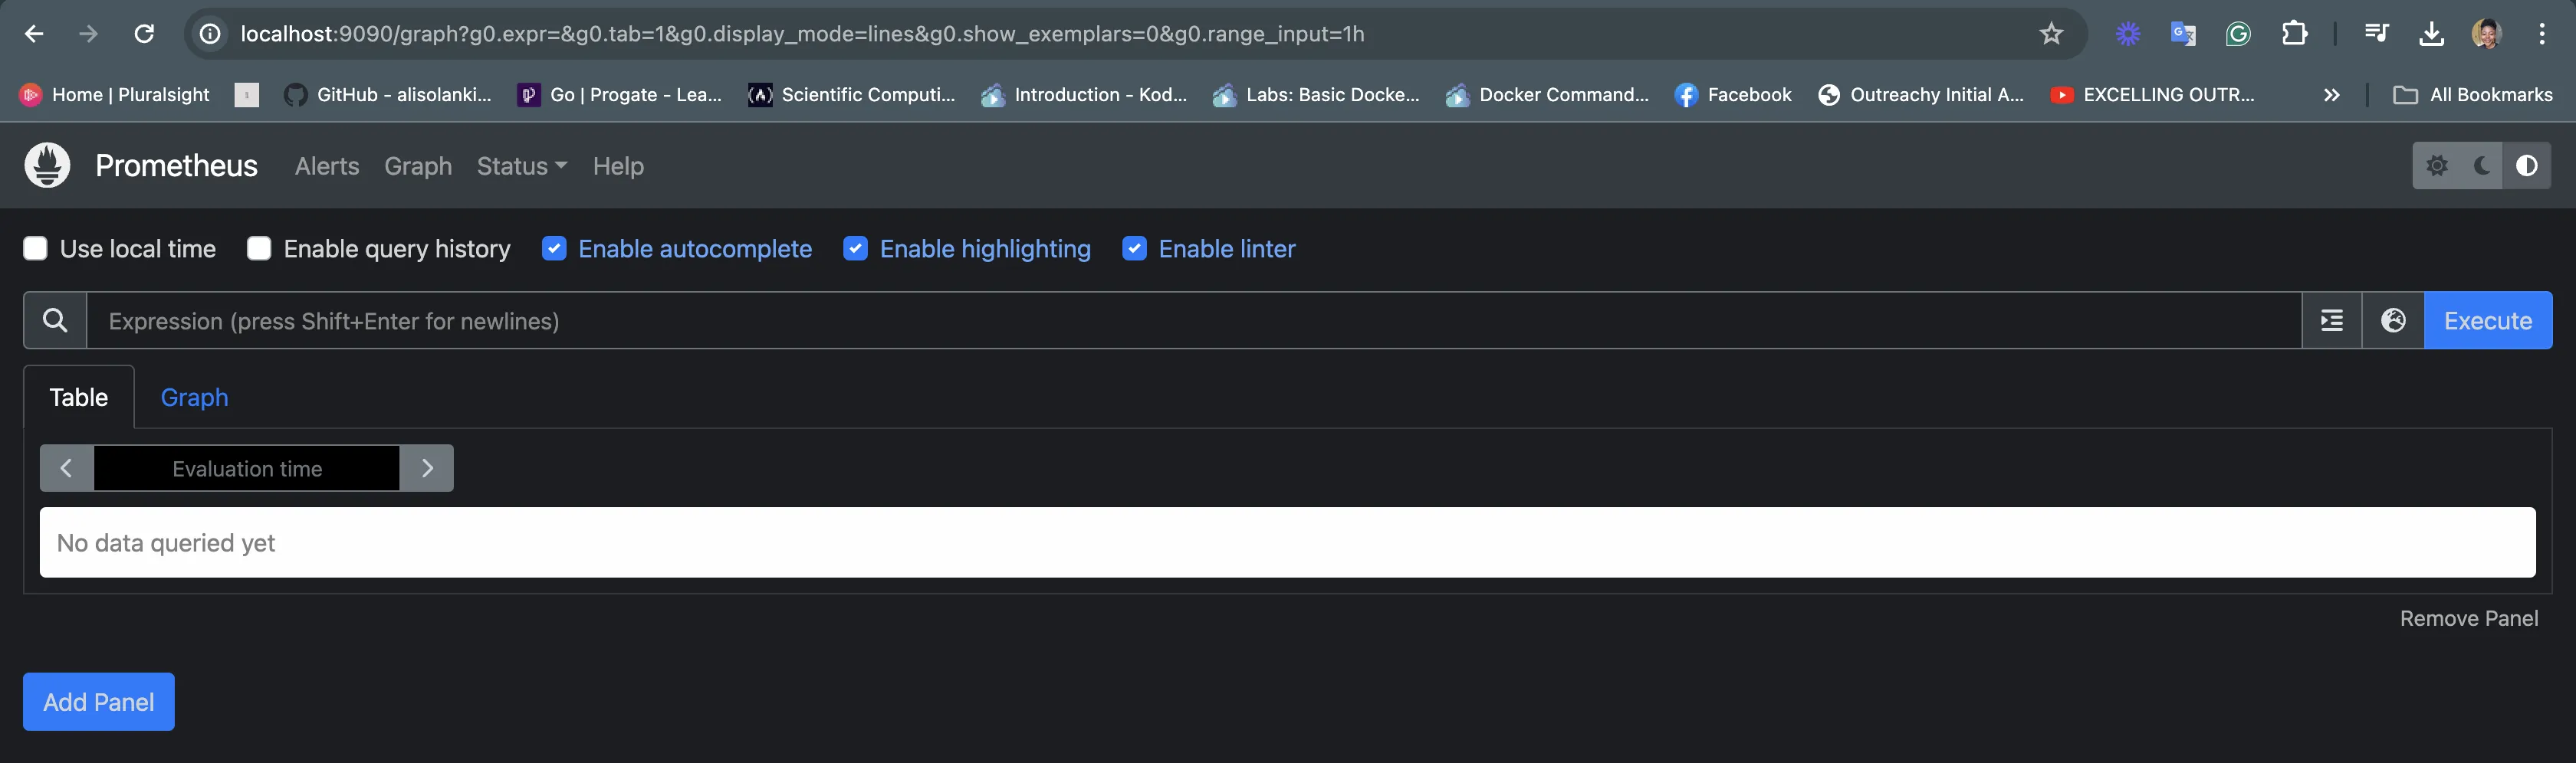Switch to light theme sun icon
Viewport: 2576px width, 763px height.
[x=2437, y=165]
